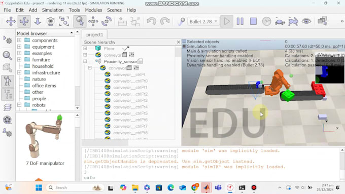Click the camera angle tool icon

point(50,22)
